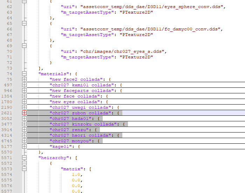Click the "chr027_haori_collada" key text
Viewport: 245px width, 193px height.
coord(80,135)
